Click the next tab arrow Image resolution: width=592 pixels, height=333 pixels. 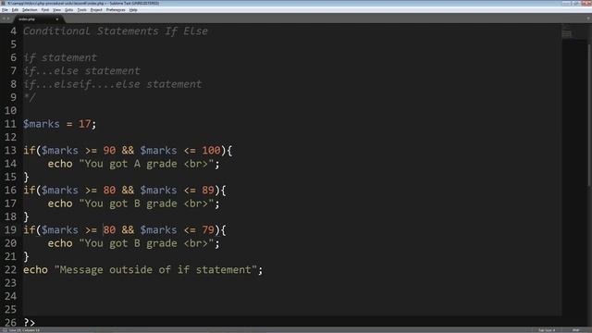point(8,18)
